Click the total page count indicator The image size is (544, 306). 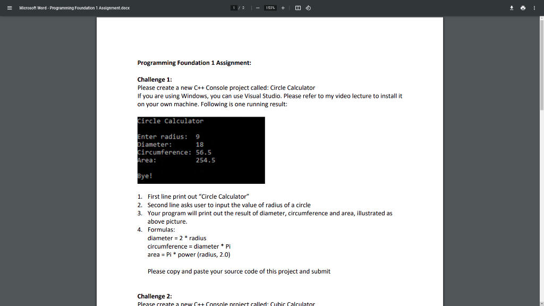(x=243, y=7)
